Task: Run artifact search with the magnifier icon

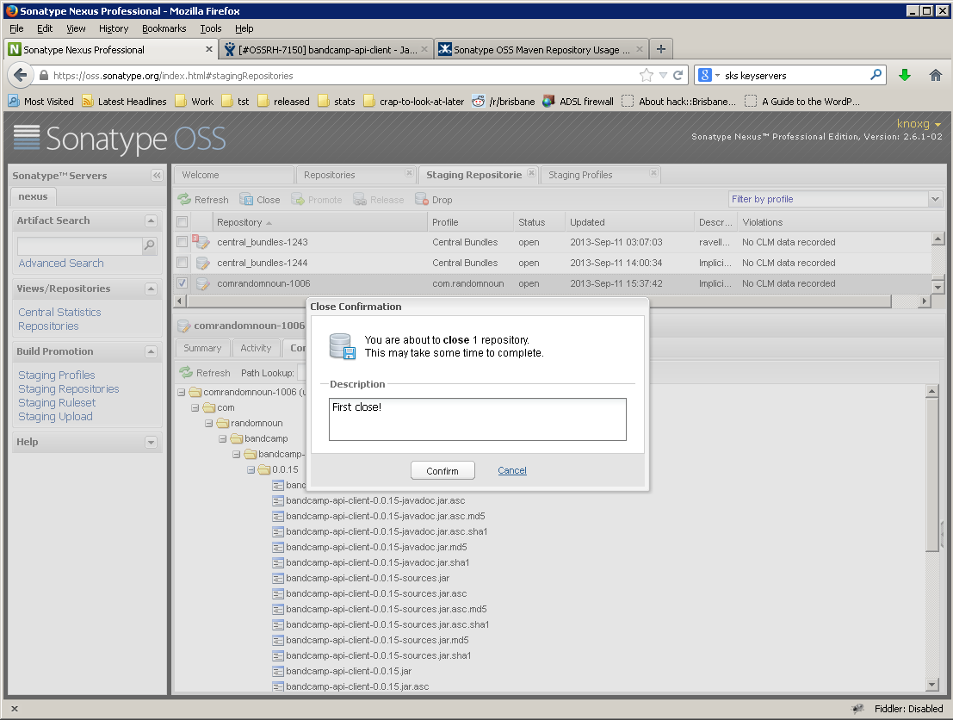Action: coord(149,245)
